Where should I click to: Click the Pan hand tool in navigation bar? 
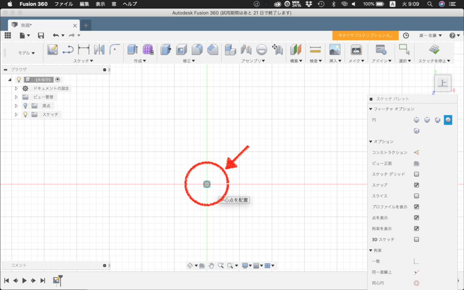click(211, 266)
